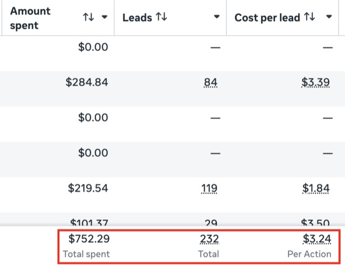Image resolution: width=345 pixels, height=269 pixels.
Task: Select the 29 leads partially visible row
Action: click(211, 223)
